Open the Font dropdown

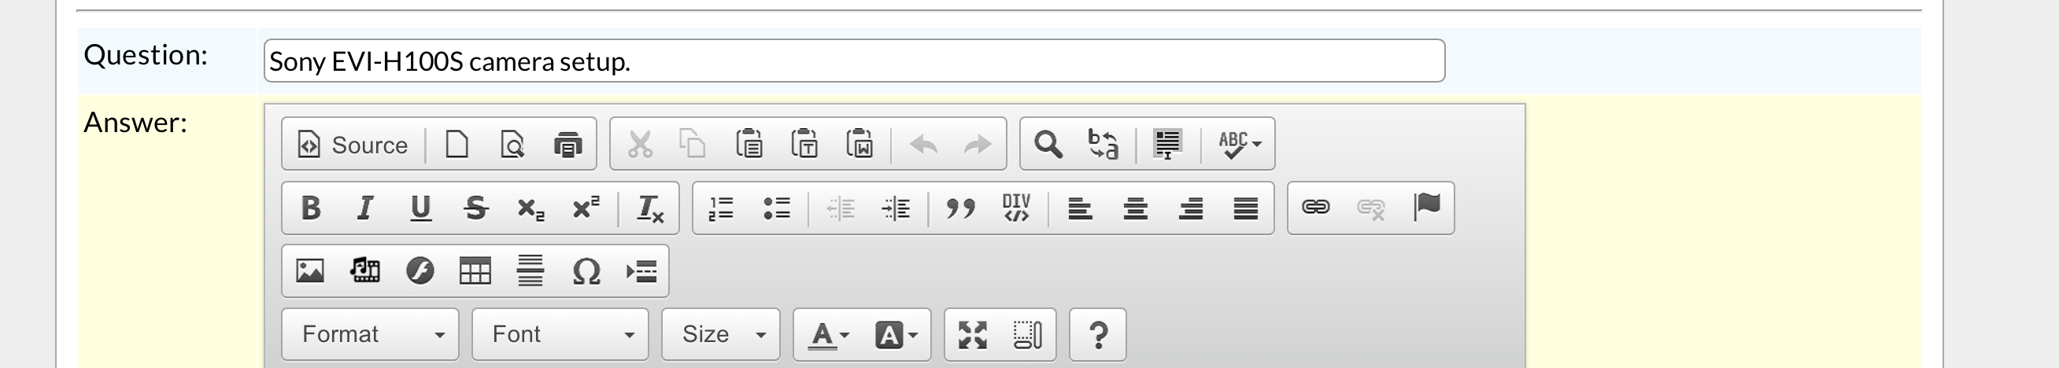tap(560, 334)
